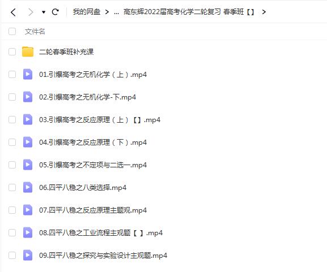This screenshot has width=327, height=272.
Task: Open file 08.四平八稳之工业流程主观题【 】.mp4
Action: (101, 233)
